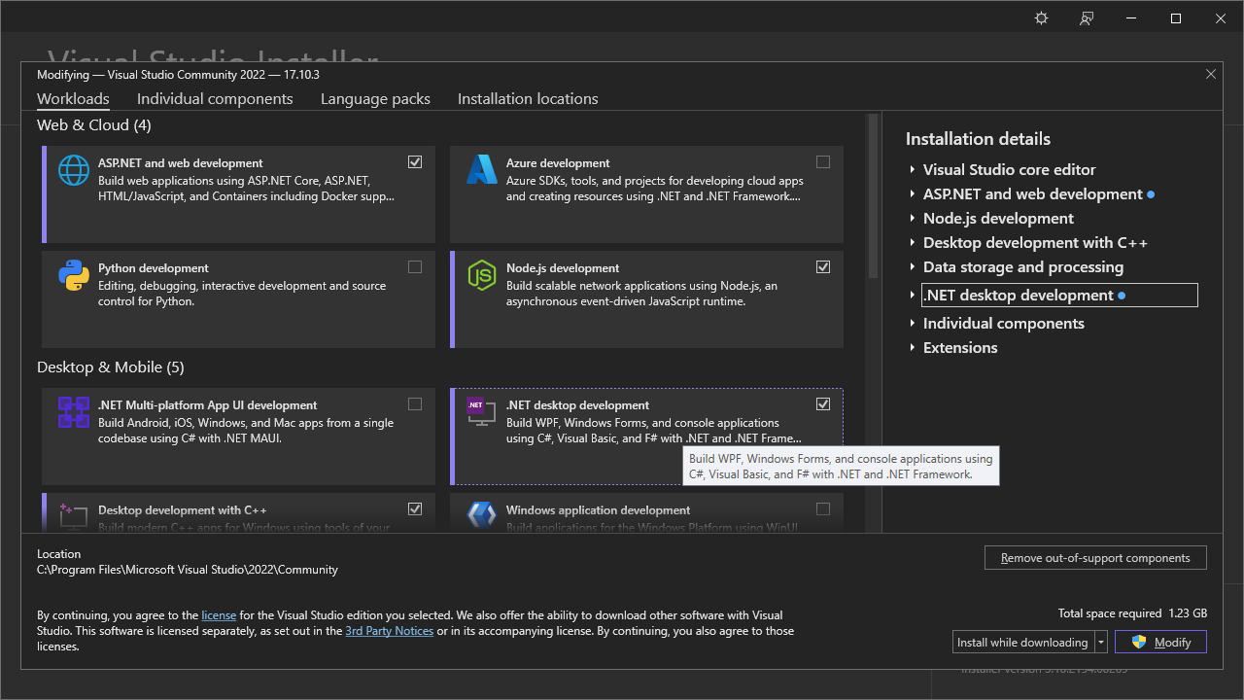
Task: Uncheck ASP.NET and web development workload
Action: pyautogui.click(x=415, y=162)
